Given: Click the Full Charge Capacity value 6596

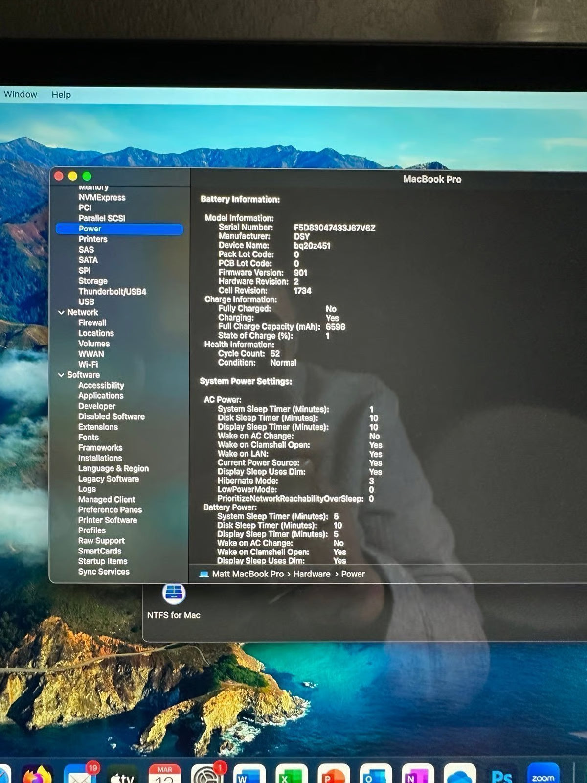Looking at the screenshot, I should click(x=336, y=327).
